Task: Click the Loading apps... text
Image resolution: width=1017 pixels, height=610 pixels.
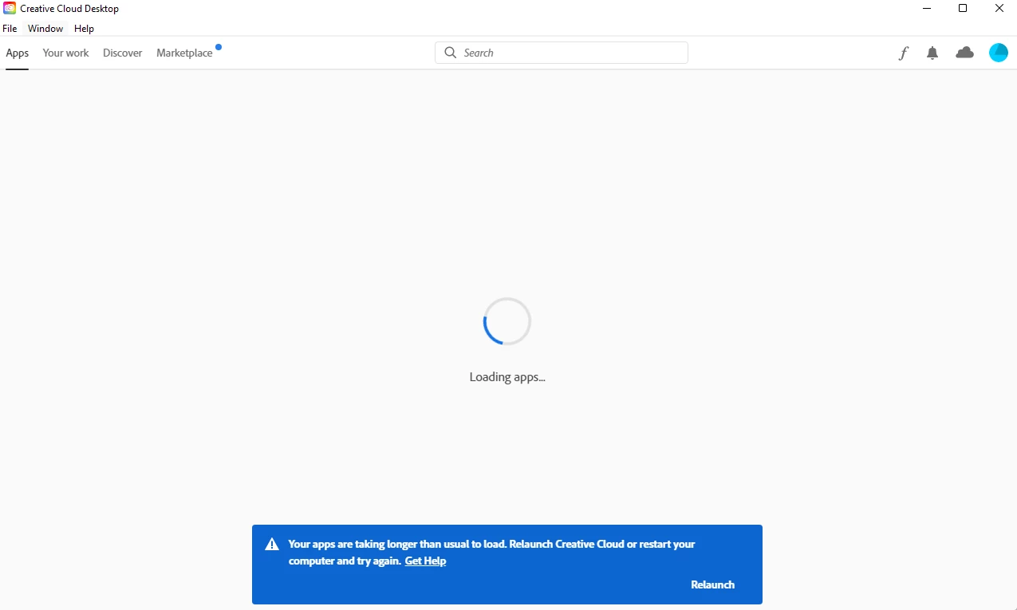Action: (507, 377)
